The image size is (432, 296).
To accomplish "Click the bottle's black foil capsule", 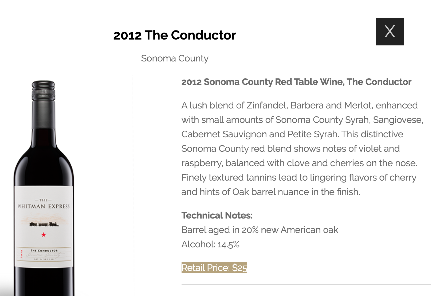I will (x=43, y=107).
